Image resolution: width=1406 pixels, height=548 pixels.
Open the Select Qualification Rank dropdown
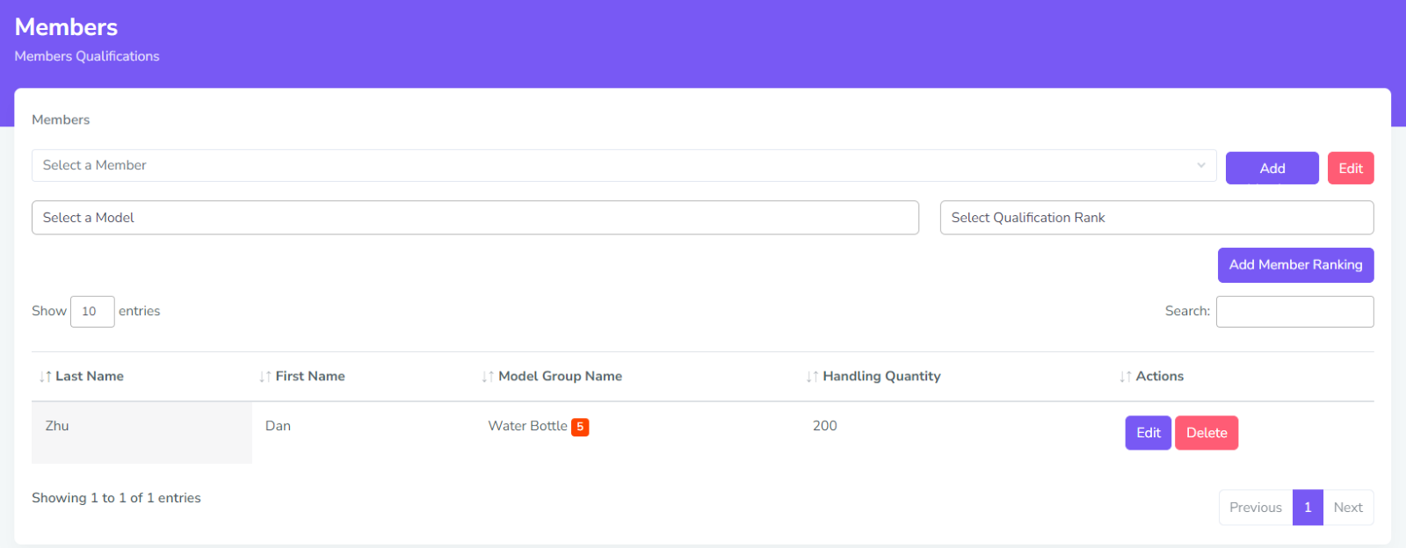[1156, 218]
